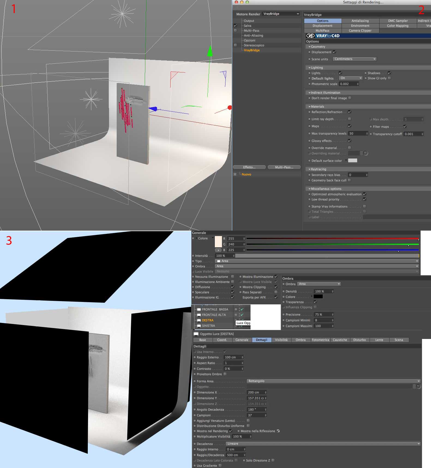Switch to the Color Mapping tab
Viewport: 431px width, 468px height.
[398, 26]
